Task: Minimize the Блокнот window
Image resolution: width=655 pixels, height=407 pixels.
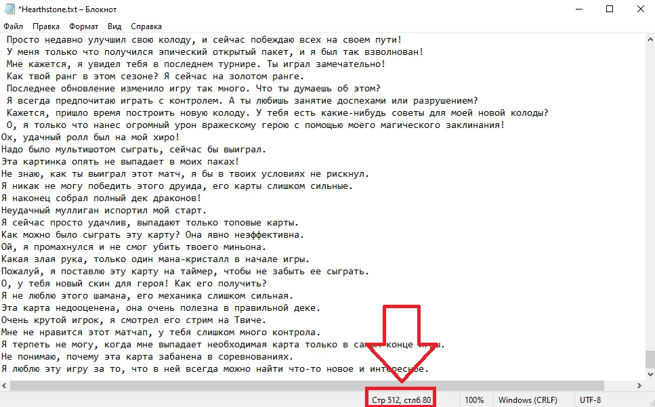Action: (579, 9)
